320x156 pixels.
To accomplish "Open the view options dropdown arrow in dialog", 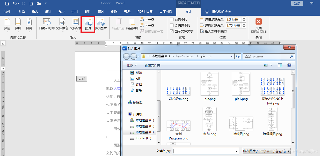I will click(x=271, y=65).
